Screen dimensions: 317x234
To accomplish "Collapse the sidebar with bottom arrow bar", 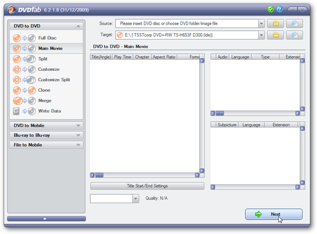I will click(x=46, y=219).
